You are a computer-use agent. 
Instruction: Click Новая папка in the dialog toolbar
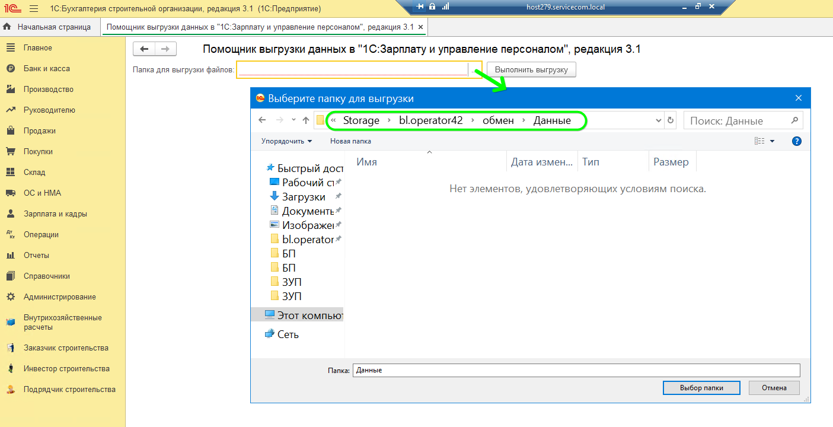350,141
